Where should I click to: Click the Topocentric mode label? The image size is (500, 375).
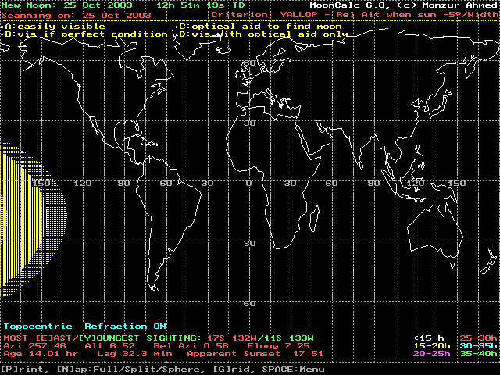(x=37, y=326)
